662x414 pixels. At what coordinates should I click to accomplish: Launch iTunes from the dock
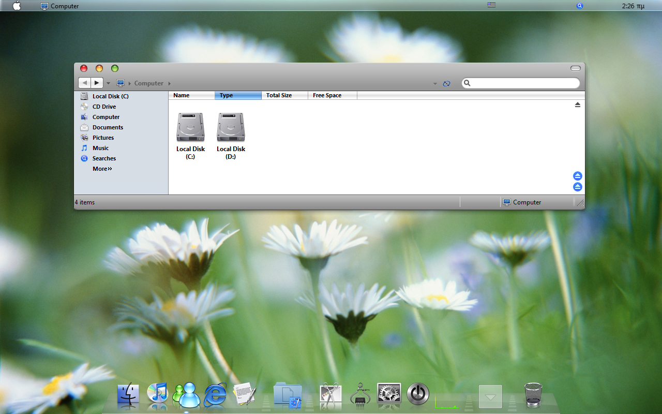coord(157,393)
